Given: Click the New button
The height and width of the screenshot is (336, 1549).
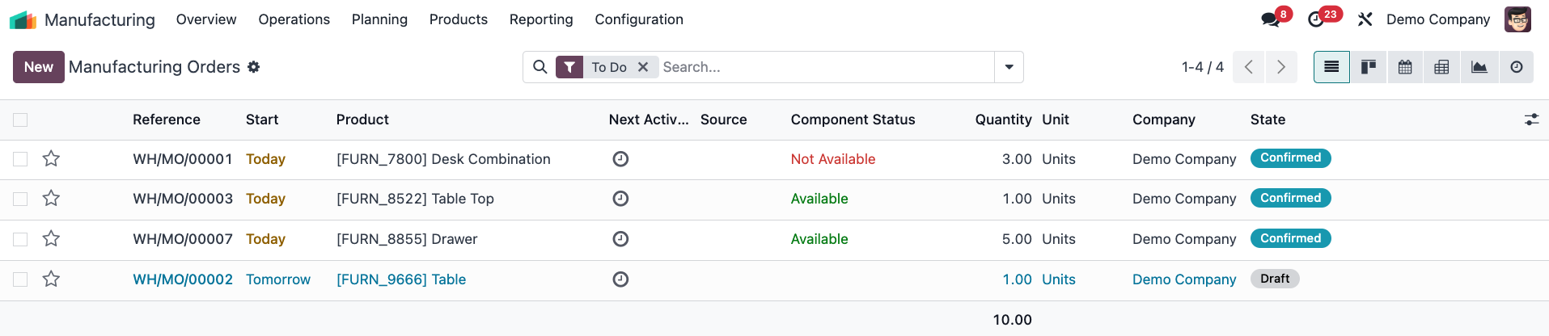Looking at the screenshot, I should [38, 67].
